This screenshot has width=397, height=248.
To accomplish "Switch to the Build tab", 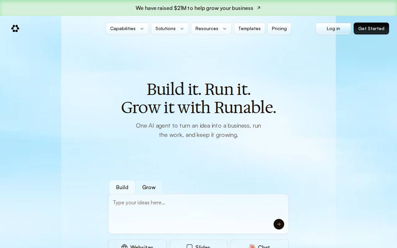I will [x=122, y=187].
